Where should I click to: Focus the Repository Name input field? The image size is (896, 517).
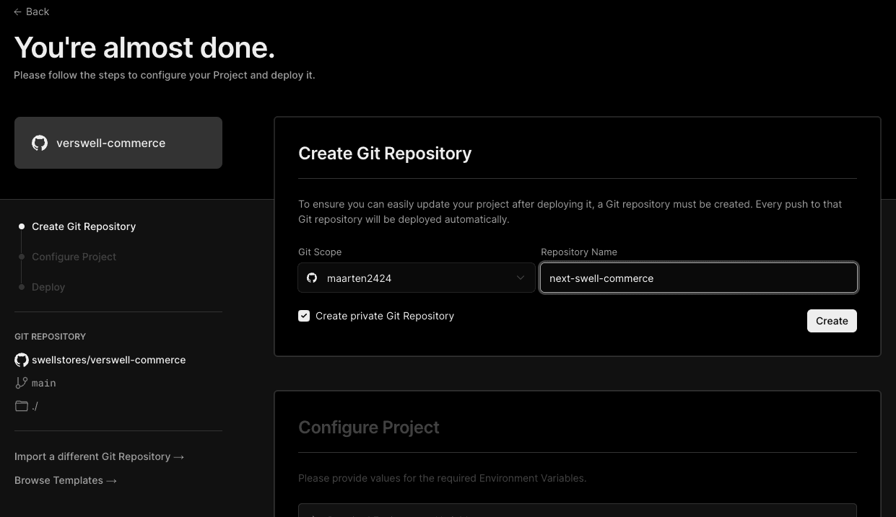tap(698, 278)
